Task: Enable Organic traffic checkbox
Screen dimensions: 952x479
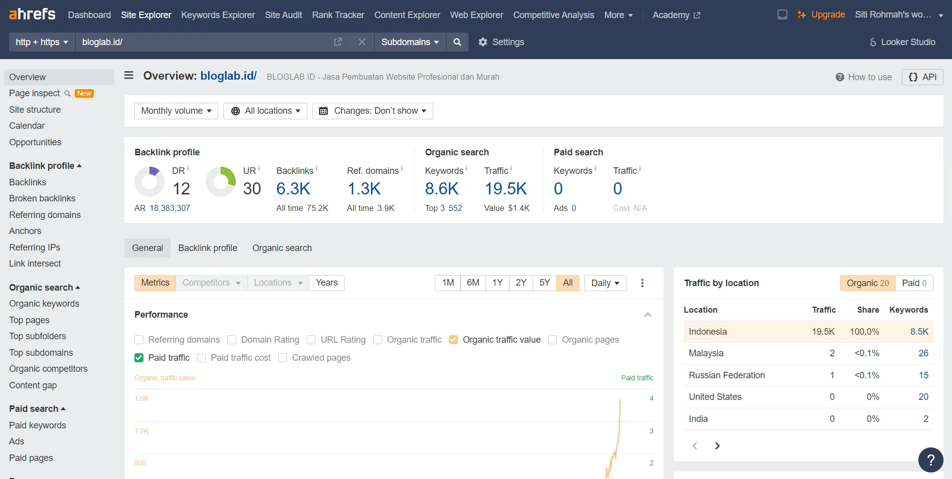Action: [378, 340]
